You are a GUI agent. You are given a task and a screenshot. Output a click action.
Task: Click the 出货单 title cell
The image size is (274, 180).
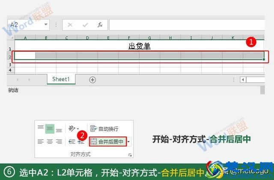[140, 46]
